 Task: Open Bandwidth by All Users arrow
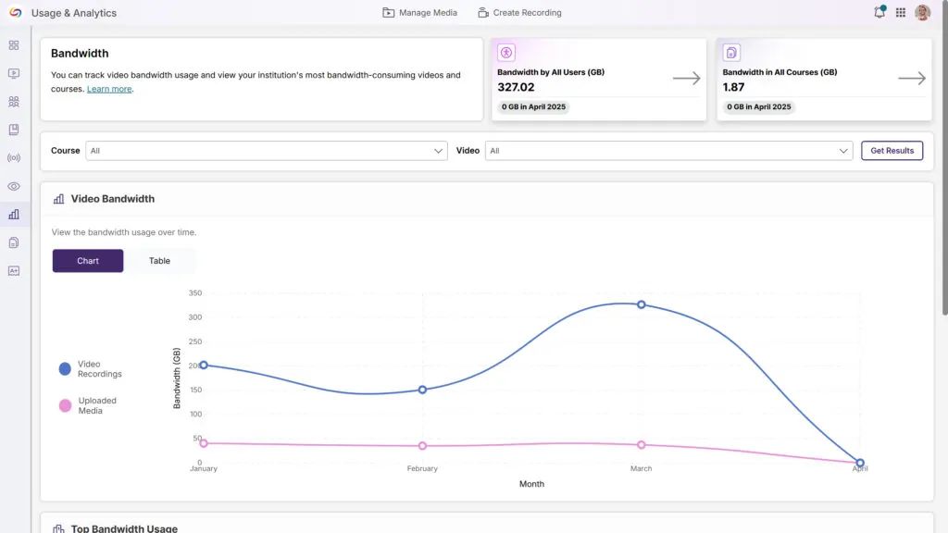point(686,79)
